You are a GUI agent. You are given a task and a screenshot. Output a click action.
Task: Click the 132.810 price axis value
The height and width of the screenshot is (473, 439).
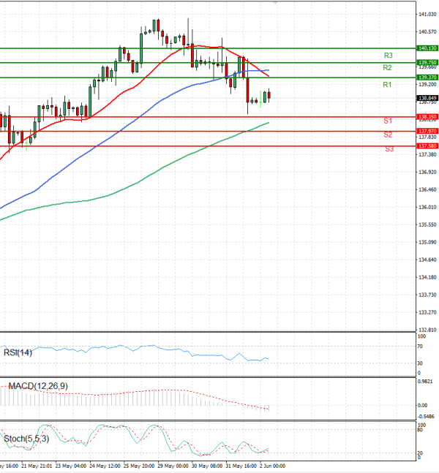click(x=427, y=330)
